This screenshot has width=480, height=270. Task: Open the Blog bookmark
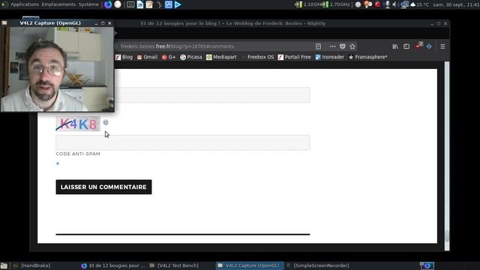click(x=124, y=57)
